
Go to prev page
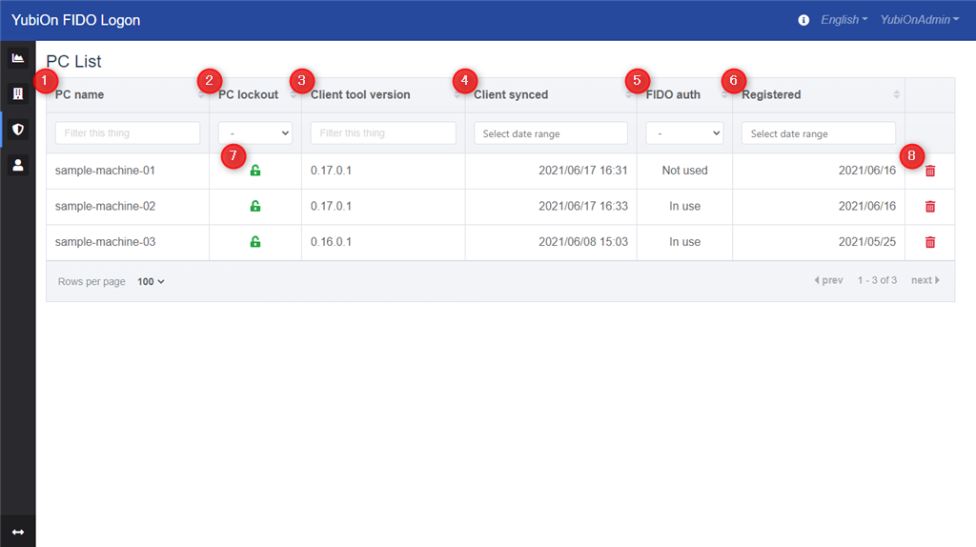click(828, 281)
